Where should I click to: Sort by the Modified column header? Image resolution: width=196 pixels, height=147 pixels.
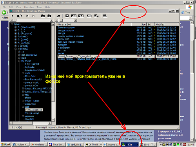[x=167, y=24]
